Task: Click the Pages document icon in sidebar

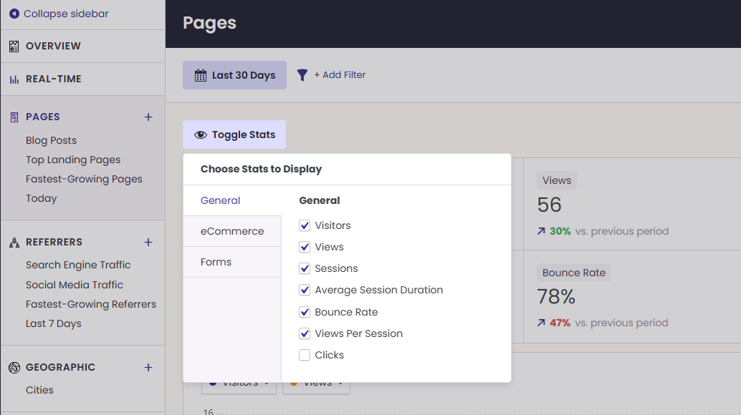Action: (x=14, y=117)
